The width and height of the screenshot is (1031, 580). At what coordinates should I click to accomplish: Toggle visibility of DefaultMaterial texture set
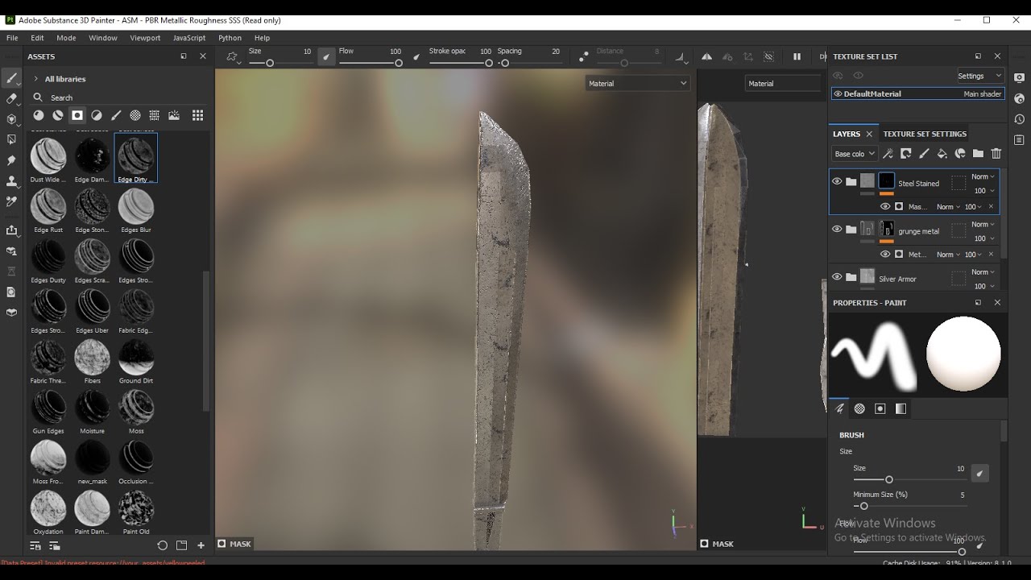838,93
